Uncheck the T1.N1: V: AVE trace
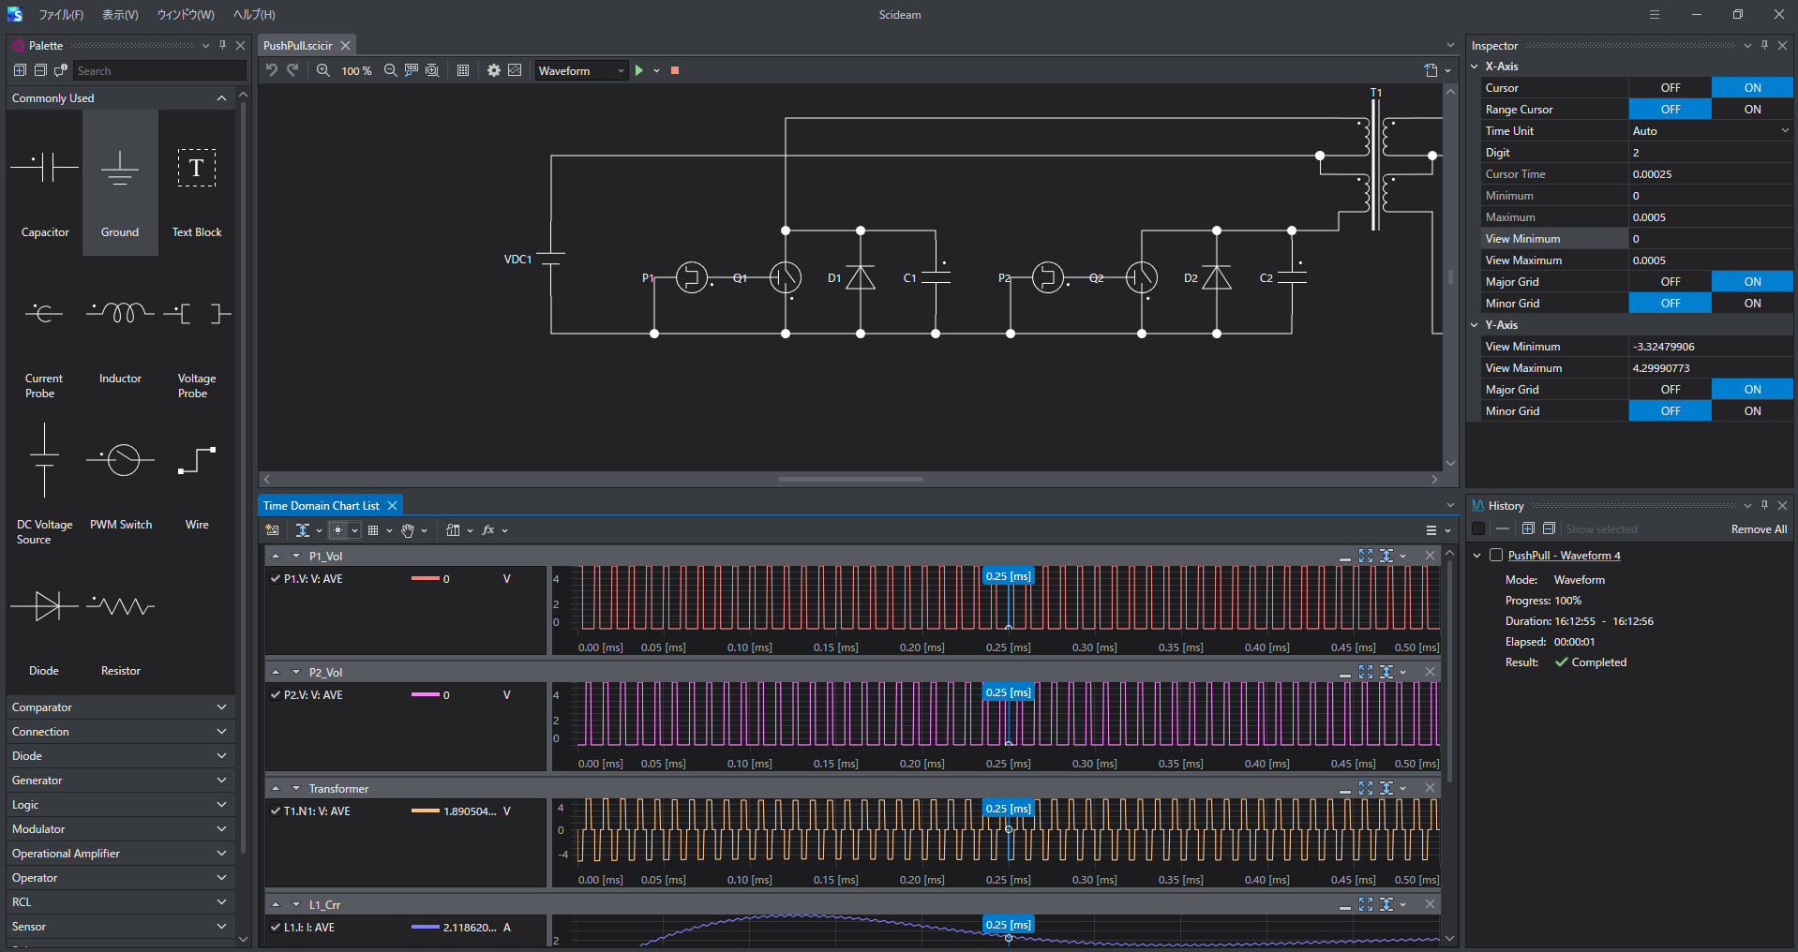The height and width of the screenshot is (952, 1798). coord(276,811)
